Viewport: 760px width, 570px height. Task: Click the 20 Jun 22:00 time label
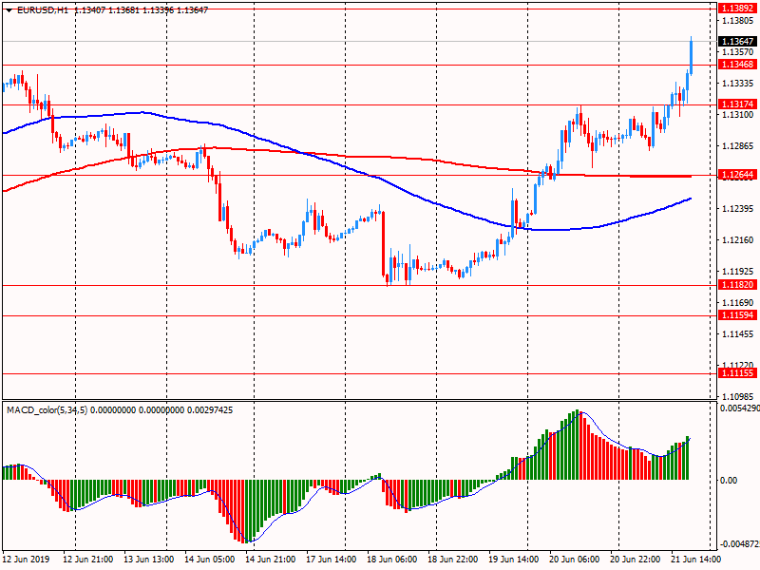tap(635, 559)
